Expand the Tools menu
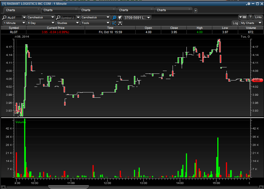The width and height of the screenshot is (264, 189). coord(95,23)
